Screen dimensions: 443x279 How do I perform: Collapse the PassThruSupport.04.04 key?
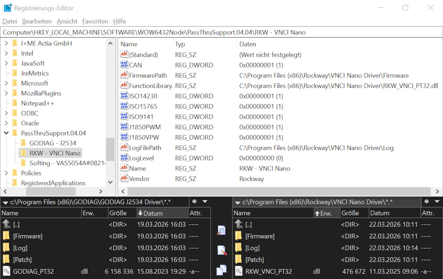tap(6, 133)
